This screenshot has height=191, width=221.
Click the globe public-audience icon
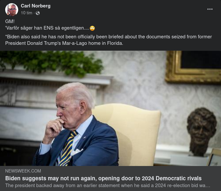(x=38, y=13)
